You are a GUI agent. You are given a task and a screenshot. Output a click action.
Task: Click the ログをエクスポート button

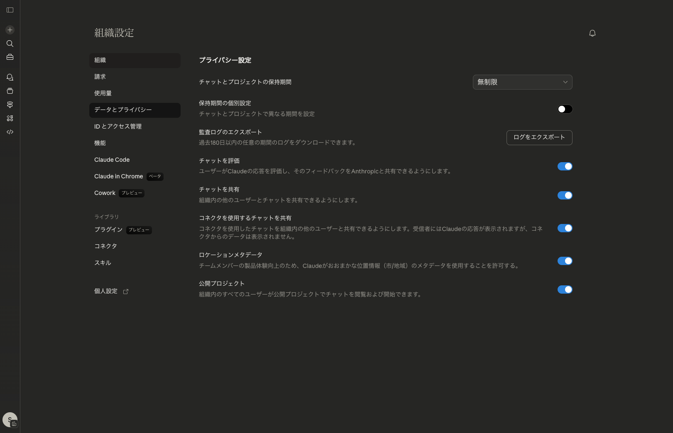[x=539, y=137]
